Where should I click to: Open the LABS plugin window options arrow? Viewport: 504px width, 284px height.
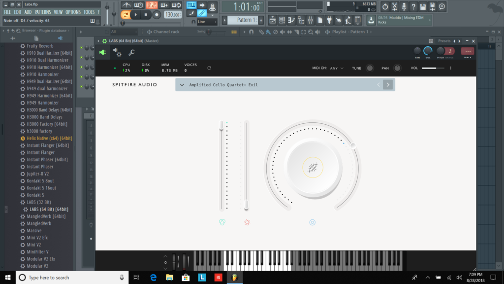(98, 41)
